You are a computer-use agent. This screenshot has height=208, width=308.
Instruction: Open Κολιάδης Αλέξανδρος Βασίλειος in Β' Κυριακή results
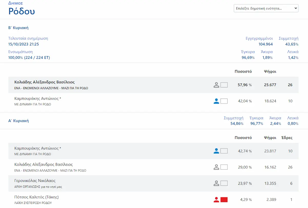[44, 82]
